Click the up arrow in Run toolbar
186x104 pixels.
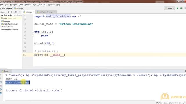coord(1,75)
